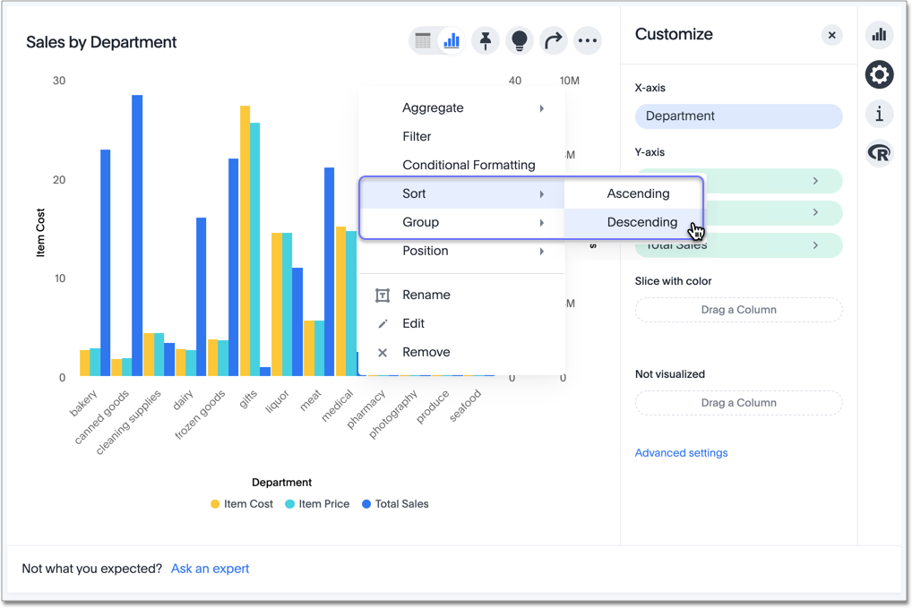Open the gear settings in sidebar
912x608 pixels.
point(879,74)
